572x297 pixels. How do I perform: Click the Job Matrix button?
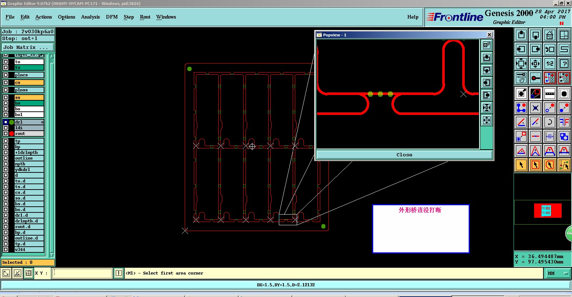pyautogui.click(x=28, y=47)
